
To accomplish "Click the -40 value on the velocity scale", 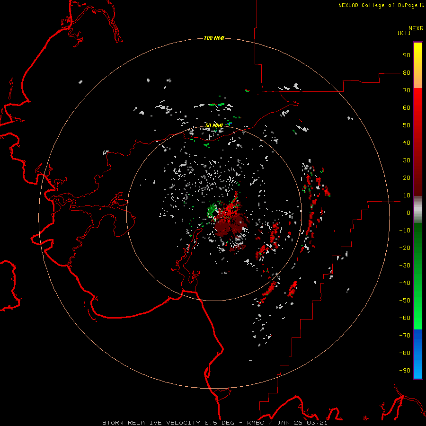I will pyautogui.click(x=405, y=283).
